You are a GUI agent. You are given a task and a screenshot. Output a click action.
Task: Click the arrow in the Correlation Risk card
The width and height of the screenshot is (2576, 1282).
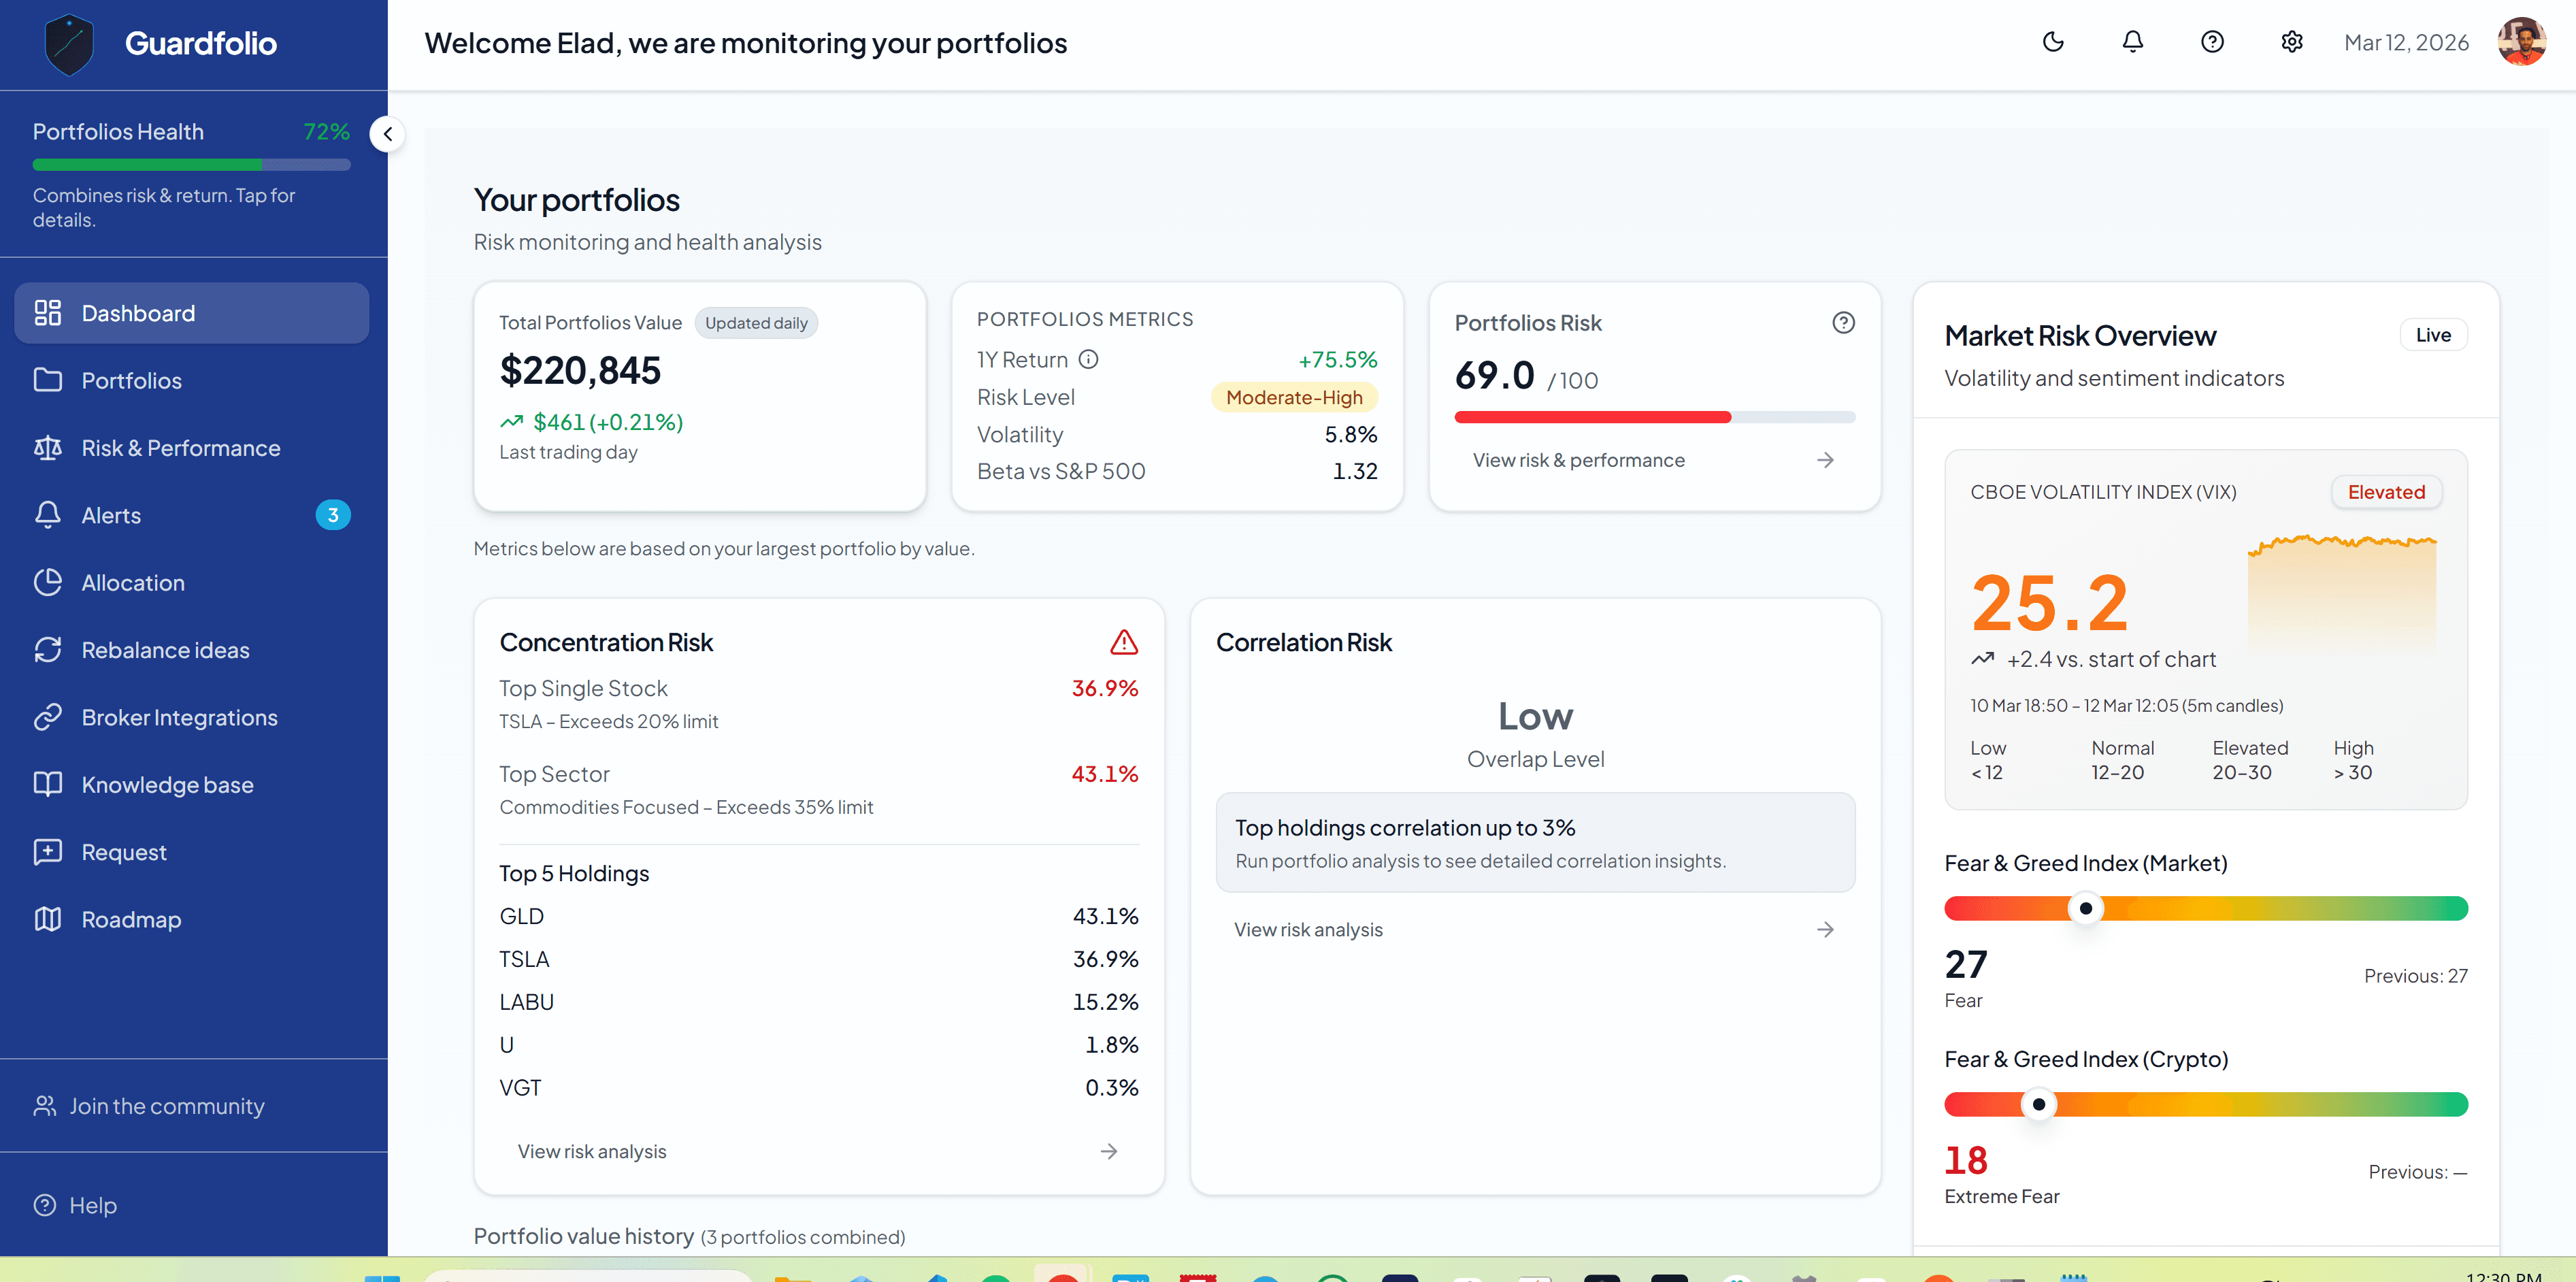1825,929
